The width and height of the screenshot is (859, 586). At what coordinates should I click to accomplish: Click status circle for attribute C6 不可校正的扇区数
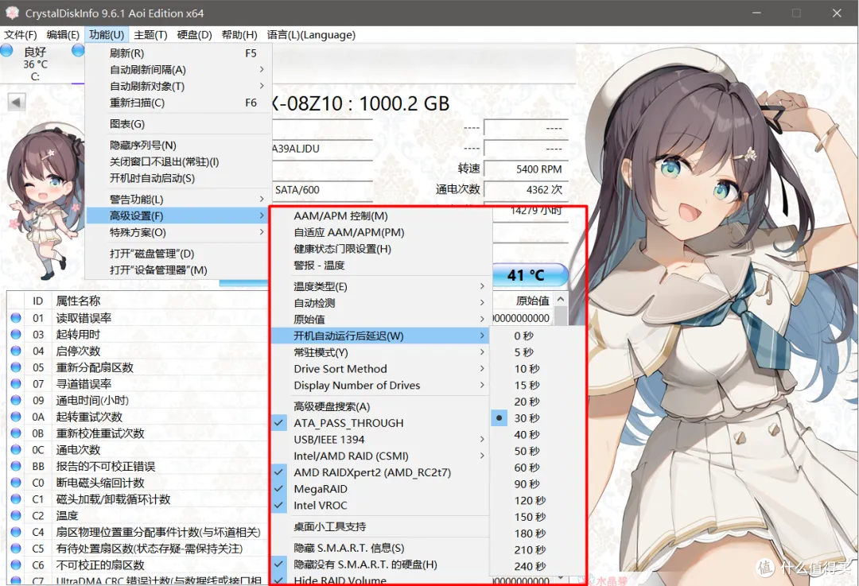point(16,565)
